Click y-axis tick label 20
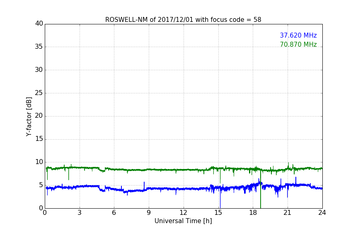Image resolution: width=358 pixels, height=238 pixels. coord(39,116)
